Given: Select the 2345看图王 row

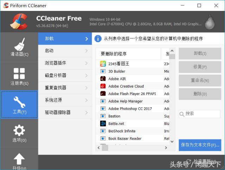Looking at the screenshot, I should click(x=133, y=64).
